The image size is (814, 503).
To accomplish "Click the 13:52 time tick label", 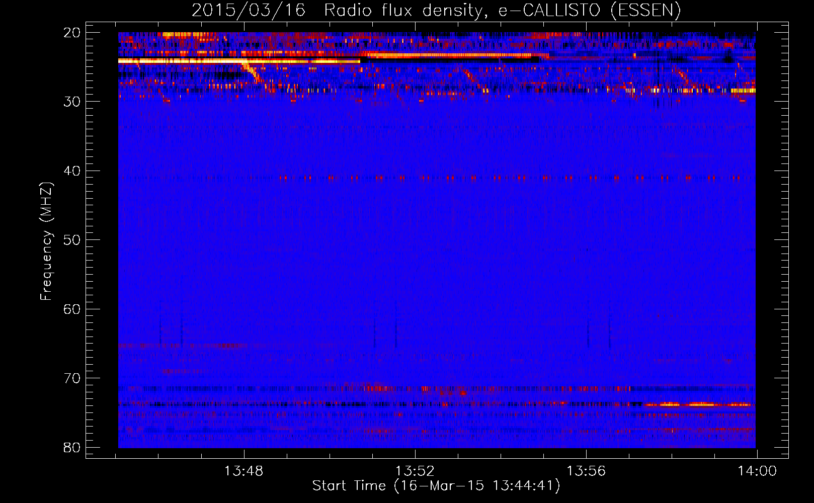I will (x=415, y=471).
